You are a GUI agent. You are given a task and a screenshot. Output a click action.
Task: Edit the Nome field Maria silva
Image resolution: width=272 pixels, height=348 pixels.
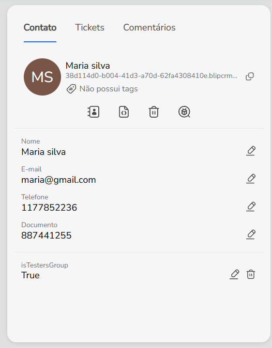click(251, 151)
